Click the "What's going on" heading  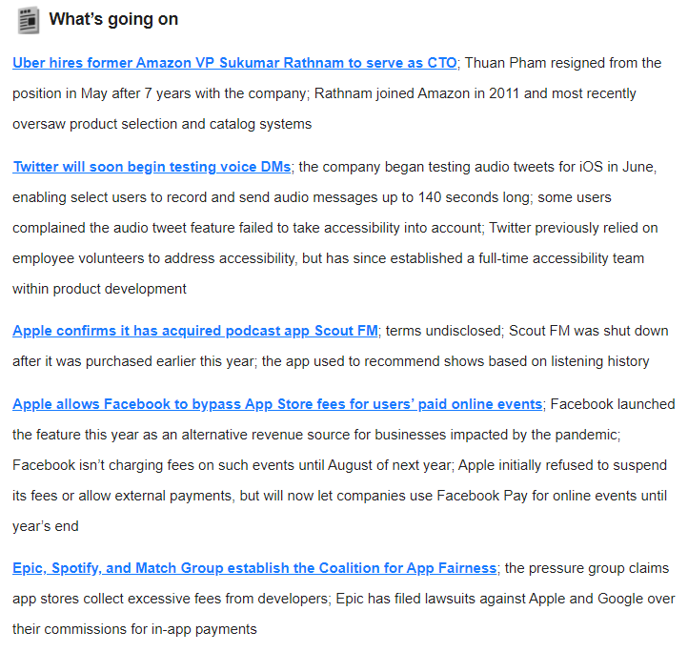113,19
